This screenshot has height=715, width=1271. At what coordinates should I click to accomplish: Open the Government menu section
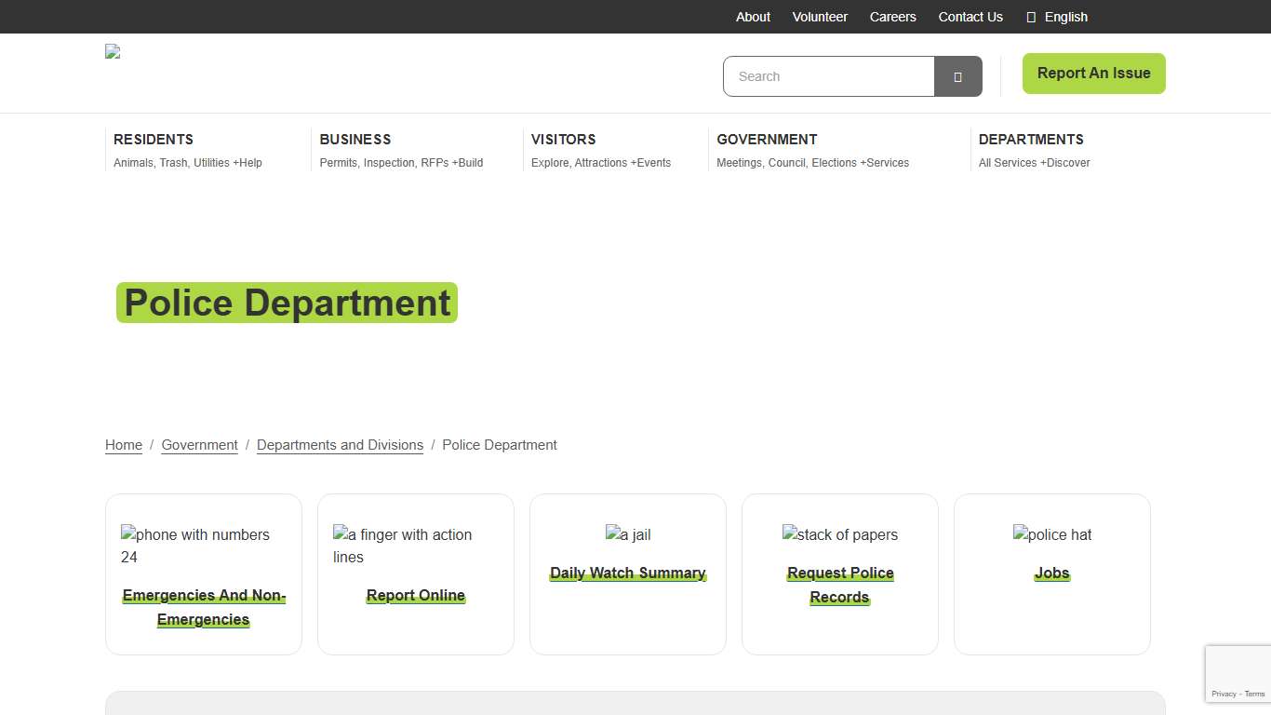coord(767,140)
